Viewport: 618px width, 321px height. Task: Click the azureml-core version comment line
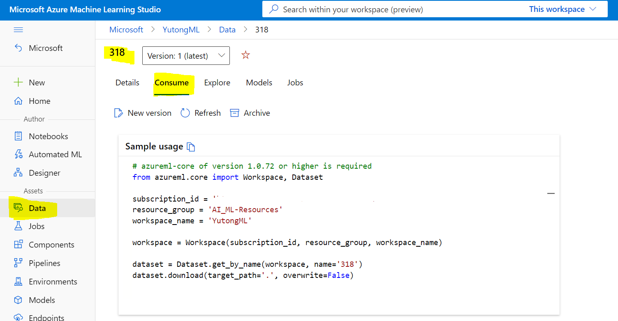[252, 166]
